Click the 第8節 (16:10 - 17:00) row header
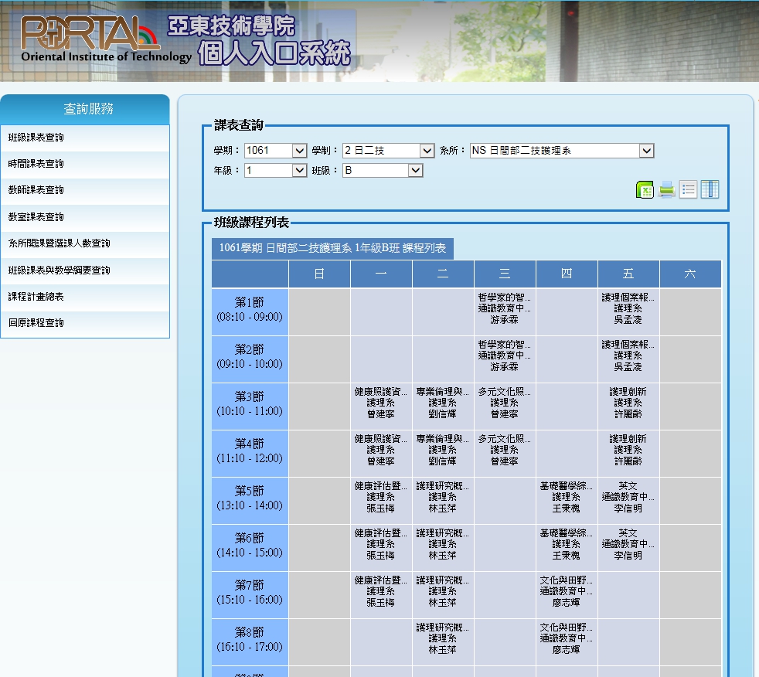 tap(250, 642)
